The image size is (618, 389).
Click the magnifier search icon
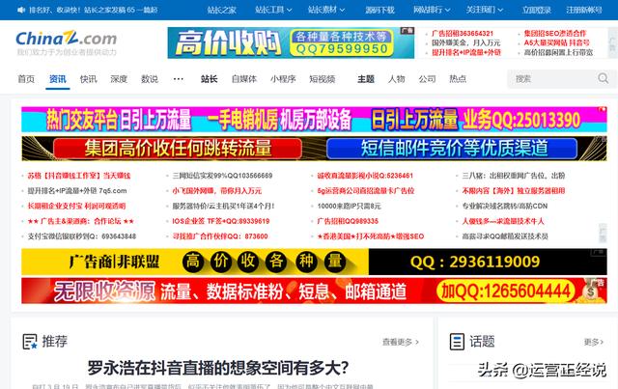point(603,78)
